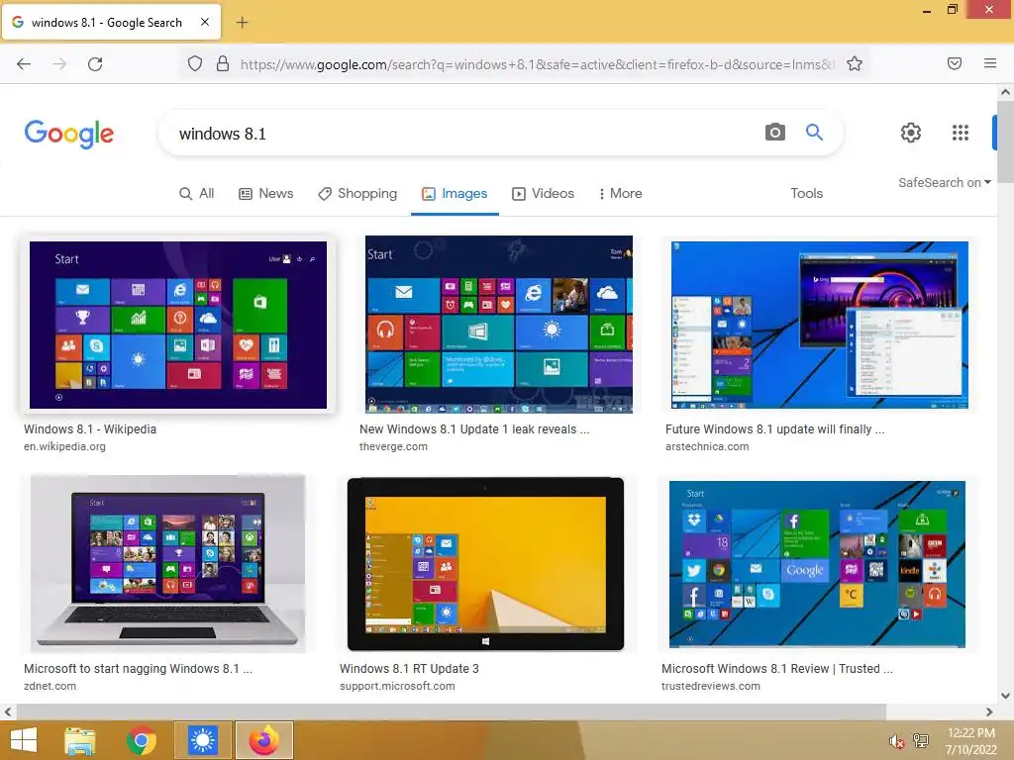1014x760 pixels.
Task: Open a new tab with the plus button
Action: click(x=242, y=23)
